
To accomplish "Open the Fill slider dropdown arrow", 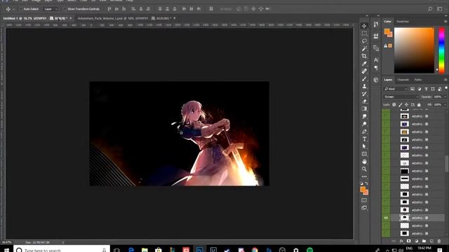I will pyautogui.click(x=445, y=104).
